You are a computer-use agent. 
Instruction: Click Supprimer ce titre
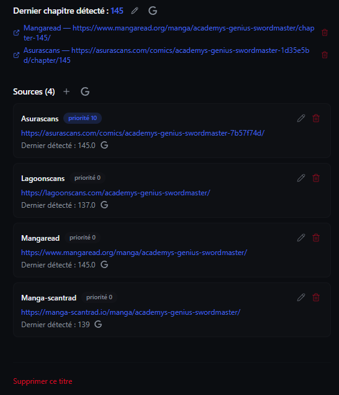[43, 381]
